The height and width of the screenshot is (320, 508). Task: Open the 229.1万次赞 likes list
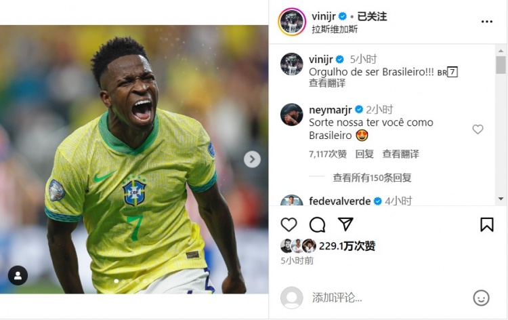347,246
